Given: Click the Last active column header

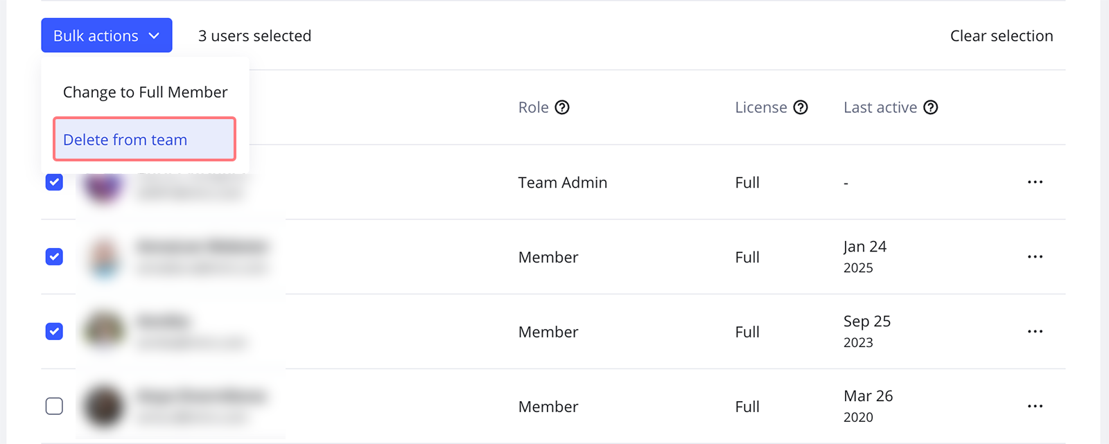Looking at the screenshot, I should [880, 107].
